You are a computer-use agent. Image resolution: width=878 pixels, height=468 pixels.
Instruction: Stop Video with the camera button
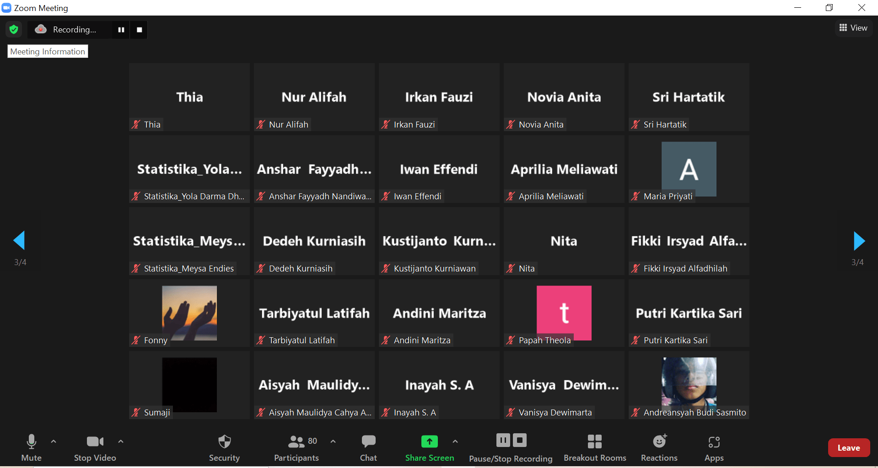pos(95,447)
